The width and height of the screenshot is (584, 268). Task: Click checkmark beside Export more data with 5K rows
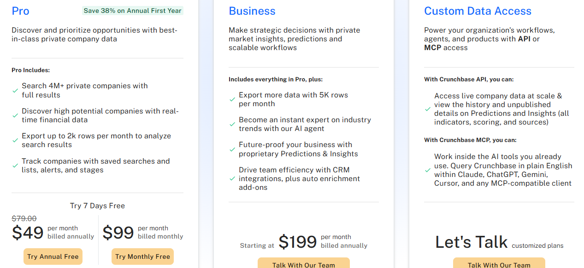point(232,99)
